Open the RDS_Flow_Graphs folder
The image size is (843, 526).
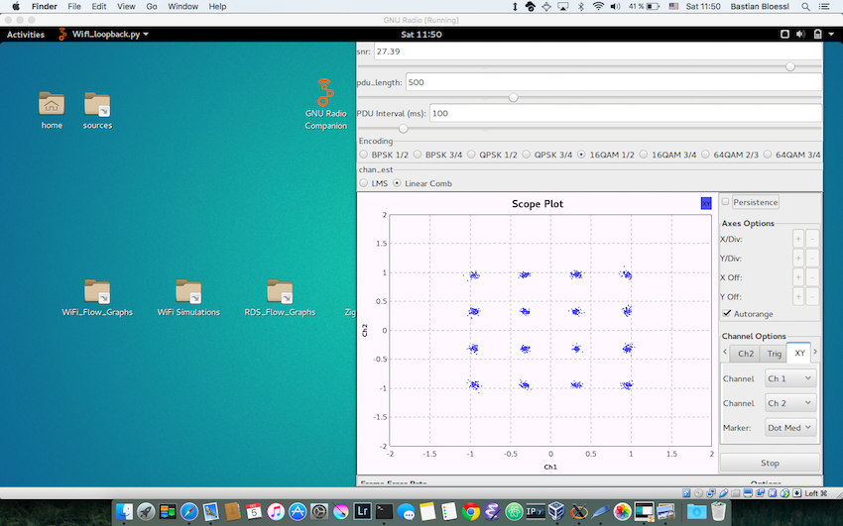[280, 291]
